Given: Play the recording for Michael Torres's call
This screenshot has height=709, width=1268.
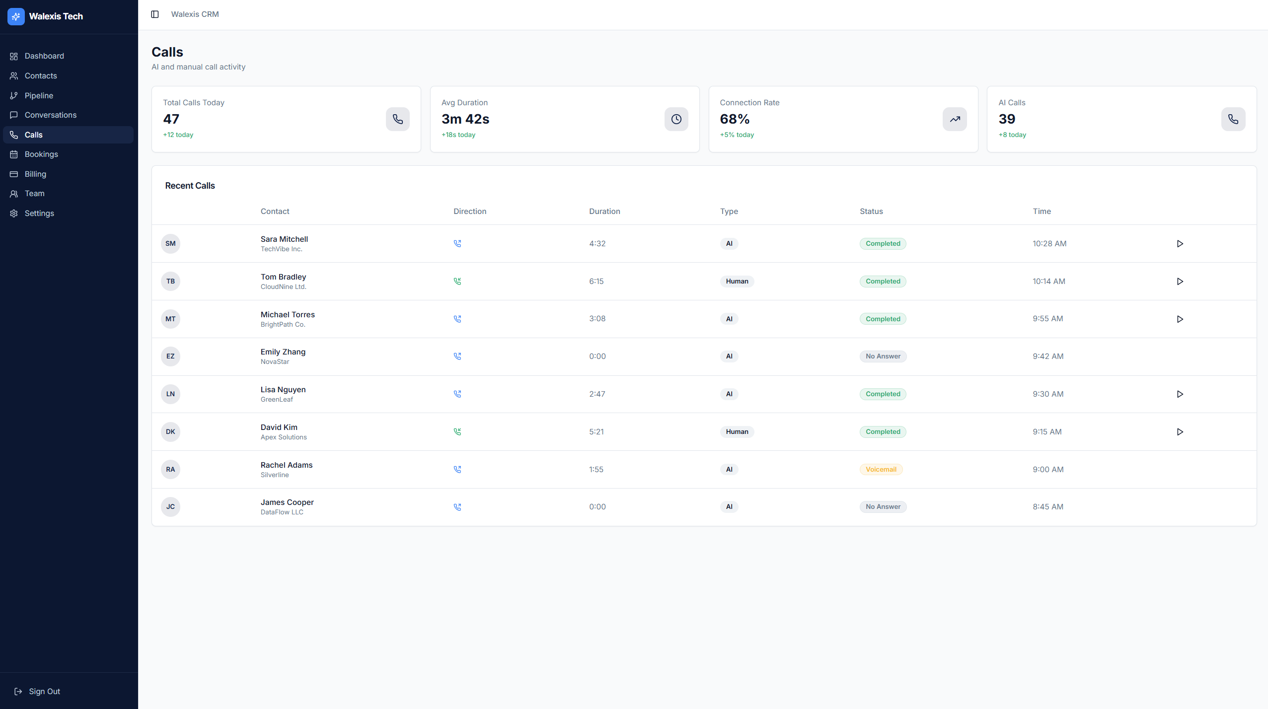Looking at the screenshot, I should [1180, 319].
